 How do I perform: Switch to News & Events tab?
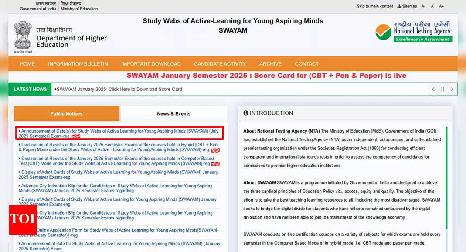click(173, 114)
